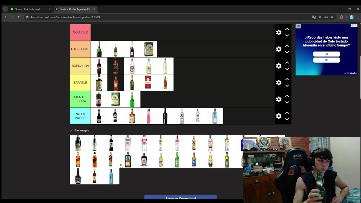The width and height of the screenshot is (361, 203).
Task: Open the crossed-eye tracking protection icon
Action: point(326,17)
